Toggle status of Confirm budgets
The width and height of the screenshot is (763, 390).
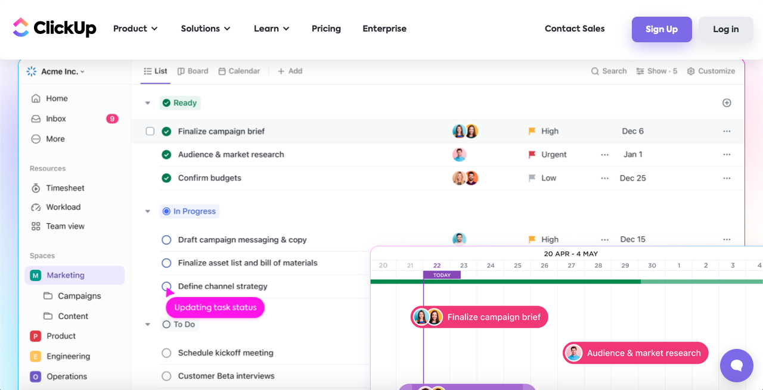pyautogui.click(x=167, y=178)
